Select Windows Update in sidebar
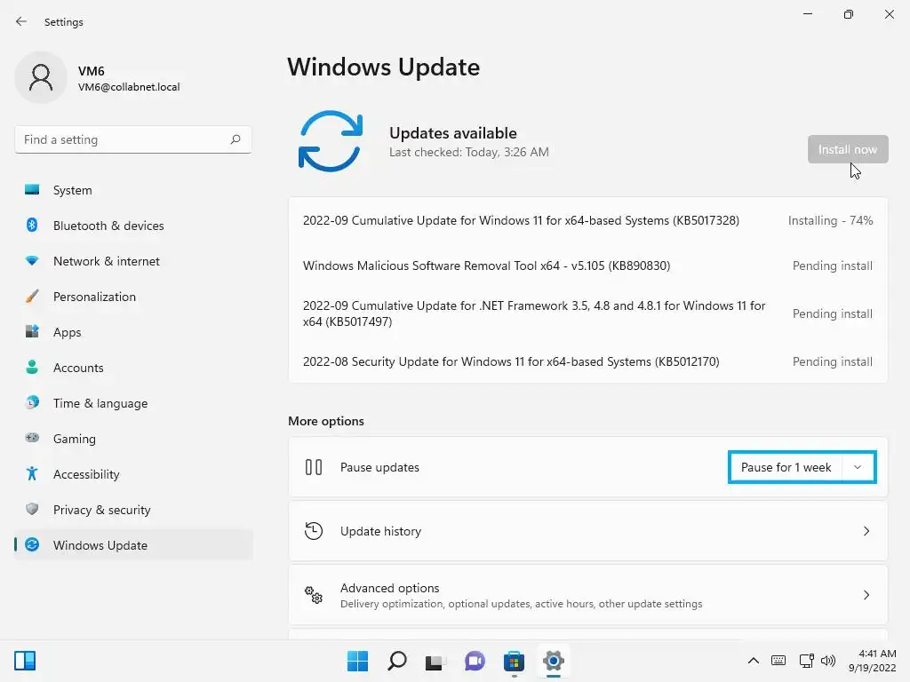 133,545
